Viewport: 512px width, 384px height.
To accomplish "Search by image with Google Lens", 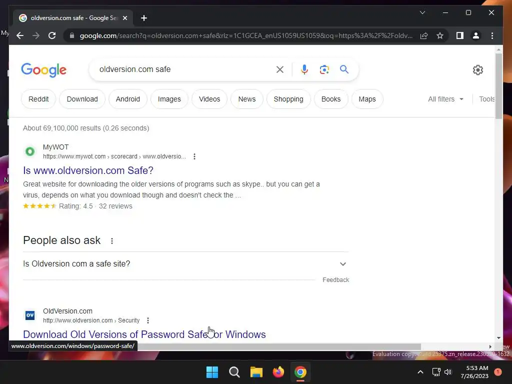I will coord(324,69).
